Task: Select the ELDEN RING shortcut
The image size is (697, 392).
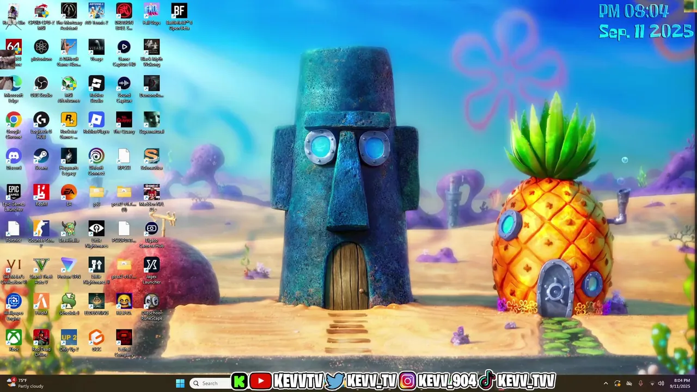Action: coord(96,305)
